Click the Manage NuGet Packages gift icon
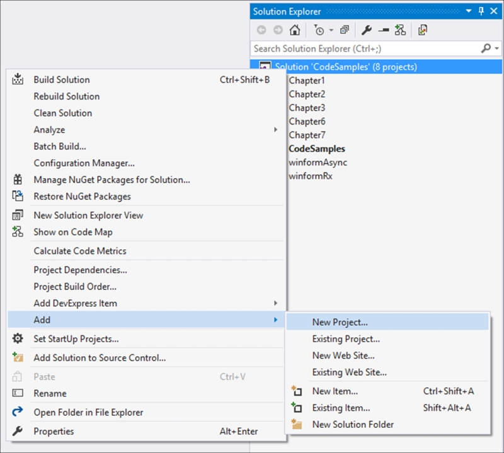The image size is (504, 453). [18, 179]
